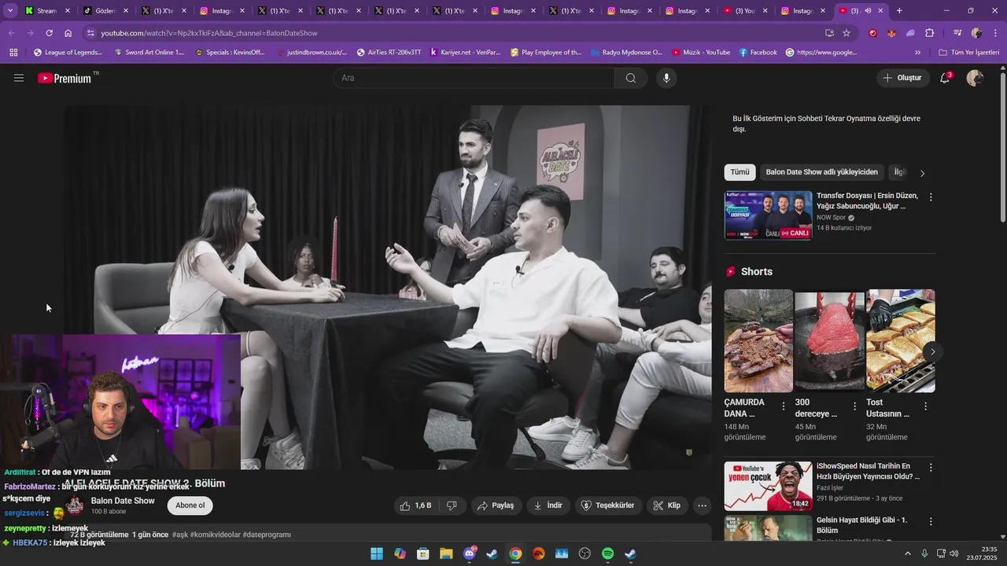Like the video (1,6 B)
The image size is (1007, 566).
point(415,505)
